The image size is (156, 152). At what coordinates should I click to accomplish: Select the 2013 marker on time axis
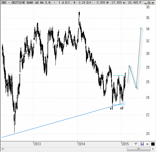37,144
